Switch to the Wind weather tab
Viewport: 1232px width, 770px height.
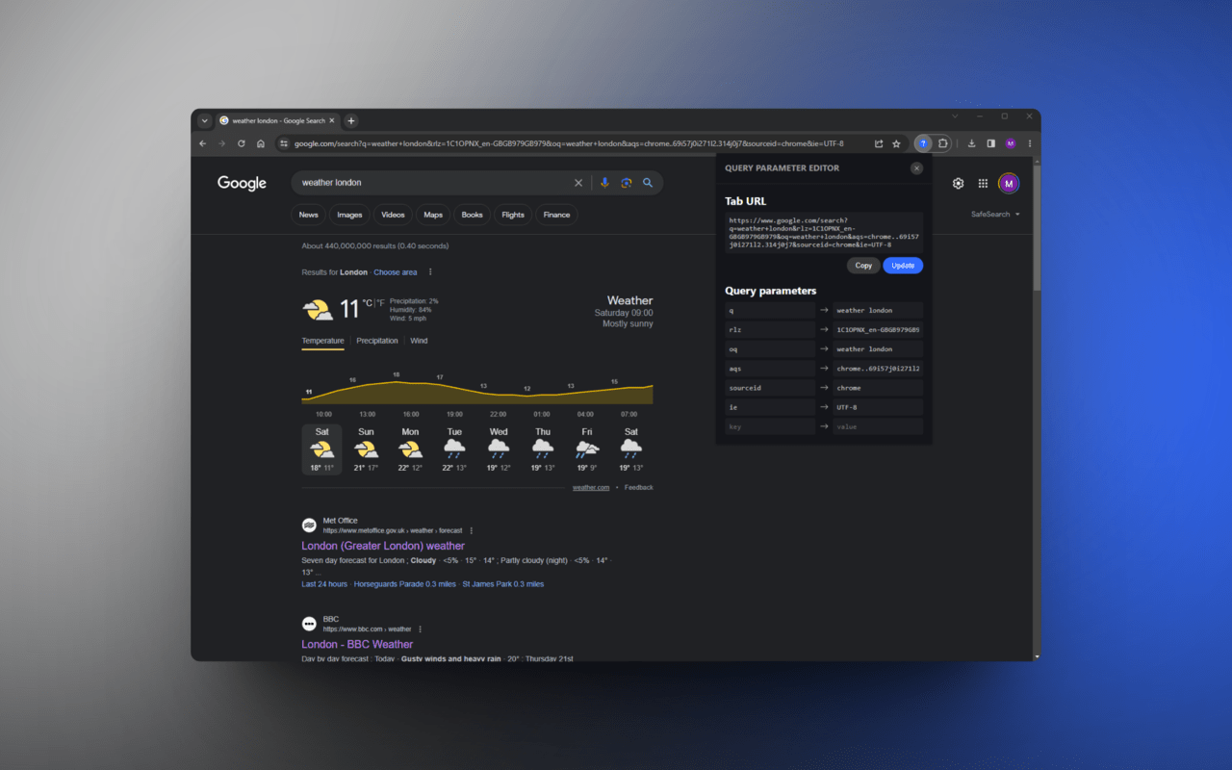tap(419, 341)
